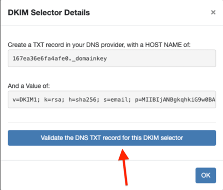Click the p=MIIBIjANBgkqhkiG9w0BA key portion
This screenshot has height=190, width=223.
tap(175, 100)
